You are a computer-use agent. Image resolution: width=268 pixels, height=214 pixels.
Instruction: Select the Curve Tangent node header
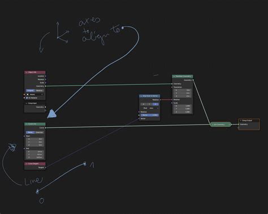click(35, 164)
